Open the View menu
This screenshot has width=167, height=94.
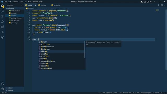(21, 2)
